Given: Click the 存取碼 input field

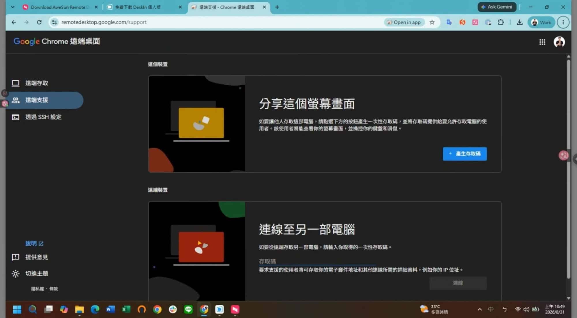Looking at the screenshot, I should click(x=317, y=261).
